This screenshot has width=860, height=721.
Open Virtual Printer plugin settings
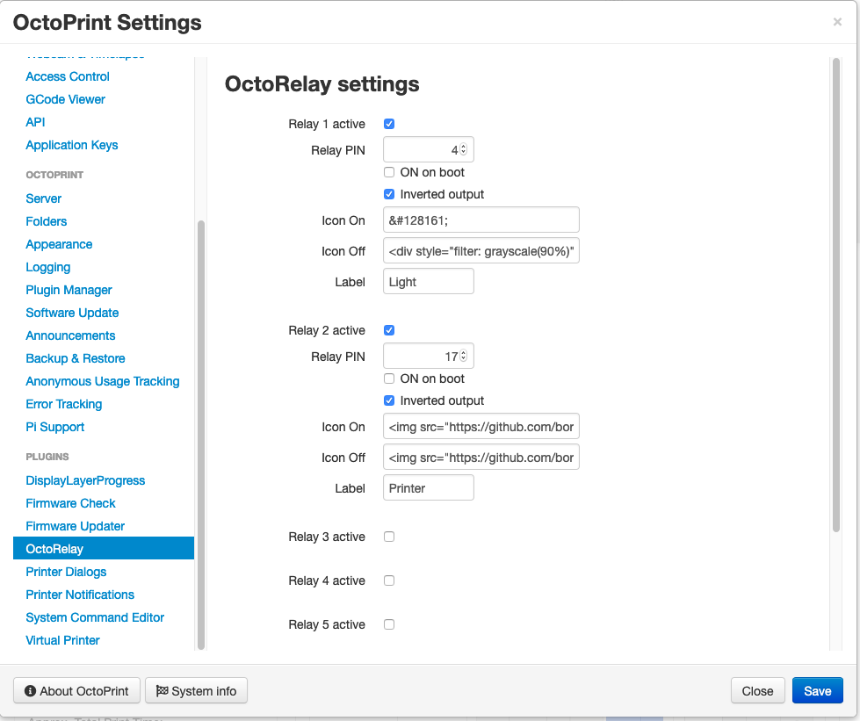[62, 640]
